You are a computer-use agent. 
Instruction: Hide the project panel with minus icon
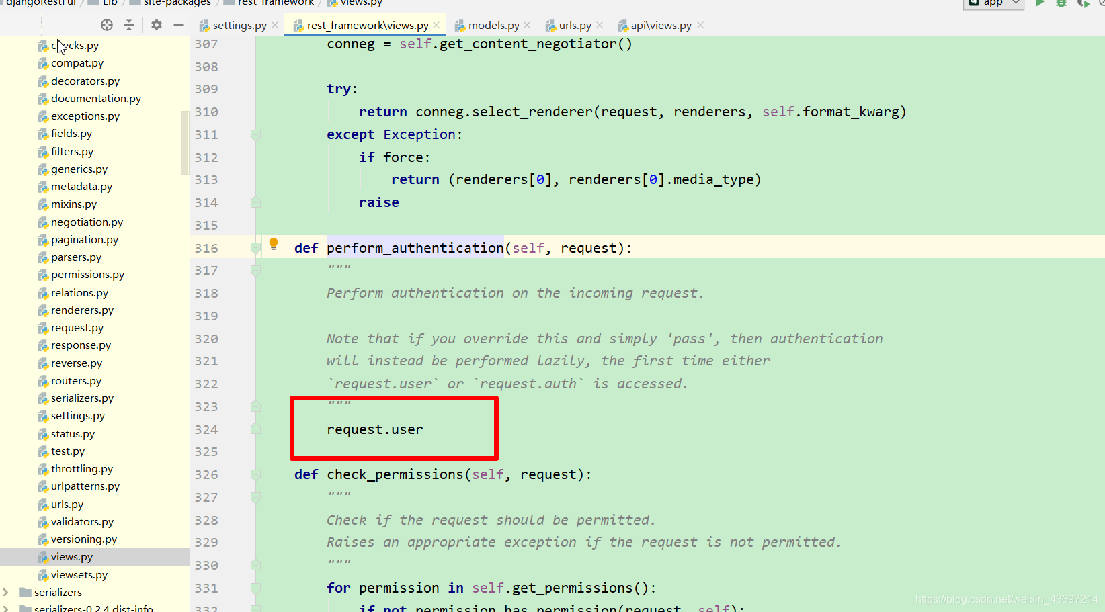point(179,25)
